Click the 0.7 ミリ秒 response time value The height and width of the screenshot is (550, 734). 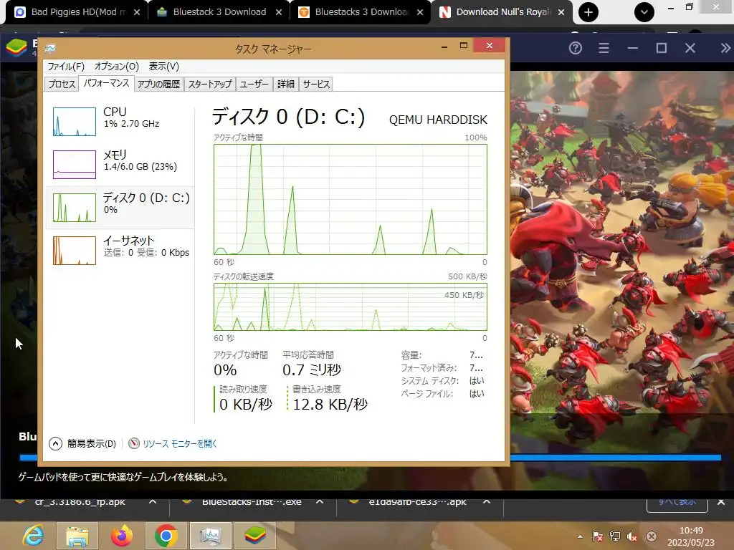[x=311, y=370]
